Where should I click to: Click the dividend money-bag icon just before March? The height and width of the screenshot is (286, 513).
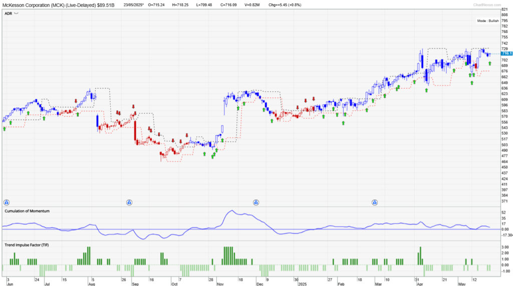coord(375,202)
